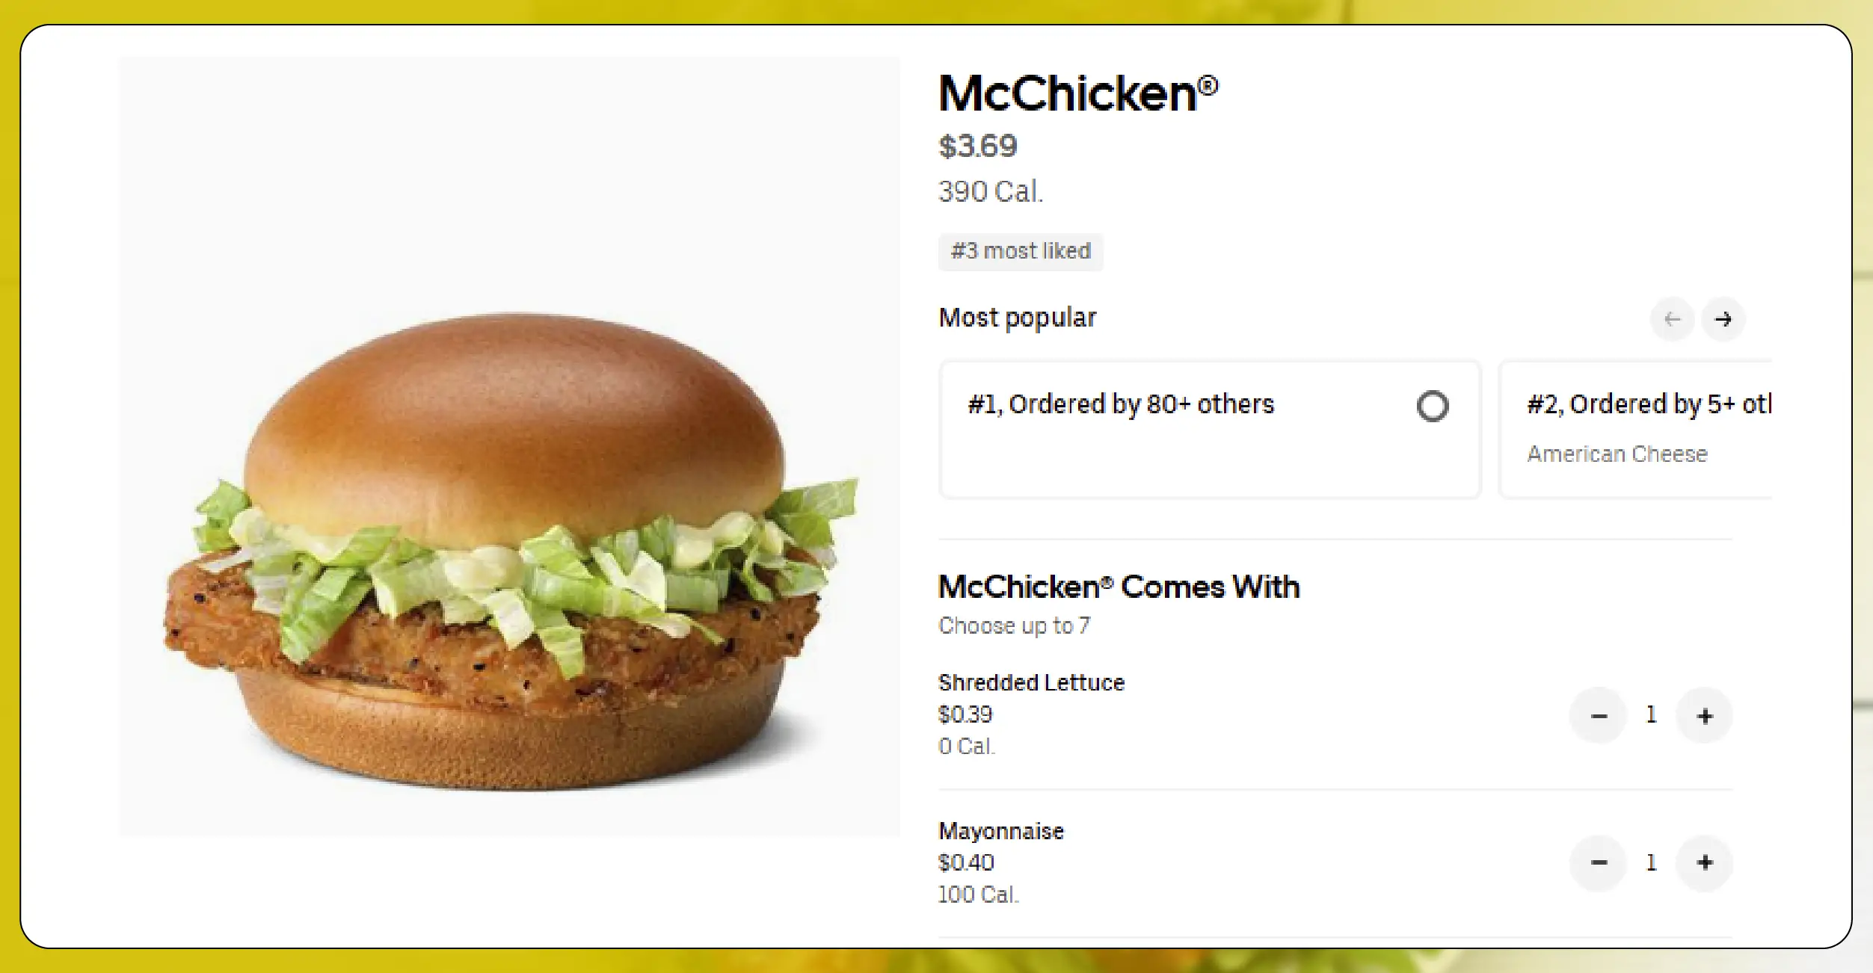Image resolution: width=1873 pixels, height=973 pixels.
Task: Open the McChicken sandwich photo
Action: click(x=509, y=446)
